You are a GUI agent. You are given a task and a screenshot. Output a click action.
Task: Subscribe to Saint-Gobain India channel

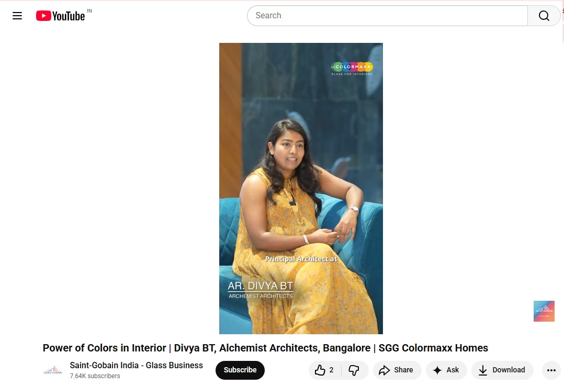240,370
